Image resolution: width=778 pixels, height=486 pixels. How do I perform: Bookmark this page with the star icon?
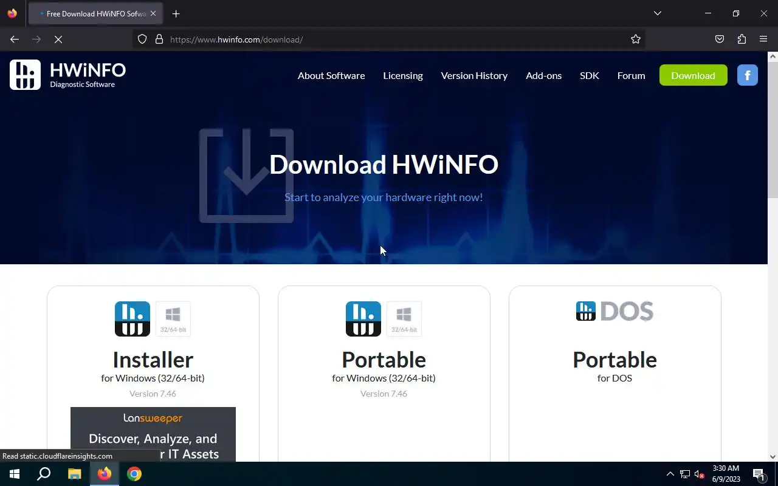[x=636, y=39]
